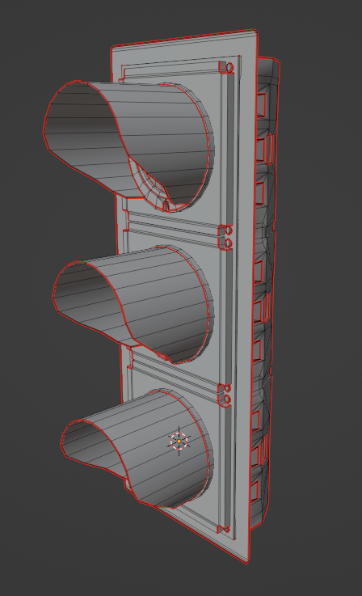Click the rear housing with rectangular vents
This screenshot has width=362, height=596.
tap(265, 293)
